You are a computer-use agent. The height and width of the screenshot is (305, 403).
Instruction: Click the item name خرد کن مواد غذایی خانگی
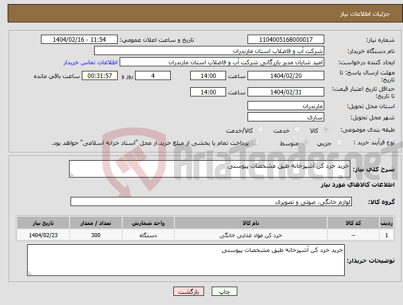click(251, 235)
